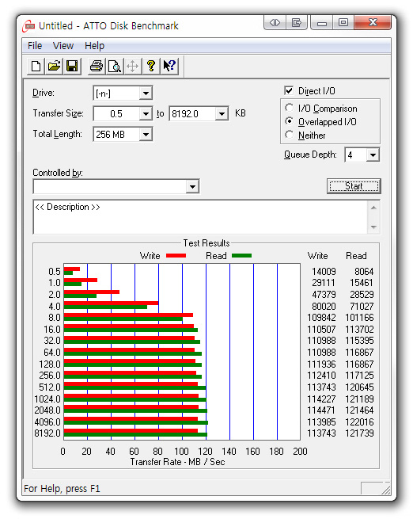
Task: Open a saved benchmark file
Action: (x=54, y=66)
